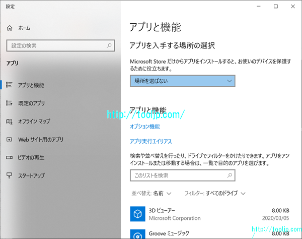Click the magnifier in 設定の検索 box
The height and width of the screenshot is (239, 302).
pyautogui.click(x=109, y=45)
